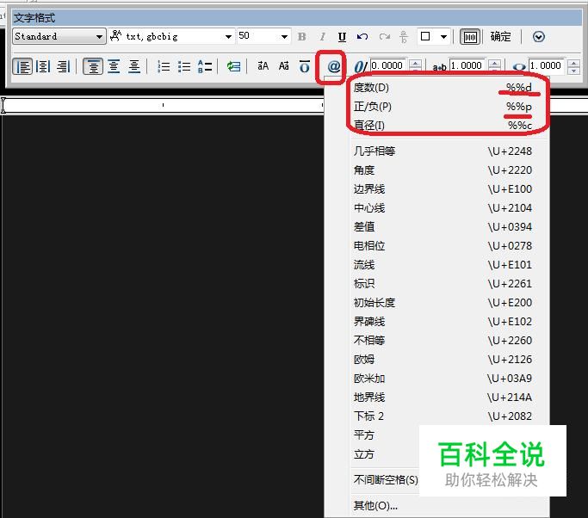Viewport: 588px width, 518px height.
Task: Increase oblique angle with up spinner
Action: [x=415, y=63]
